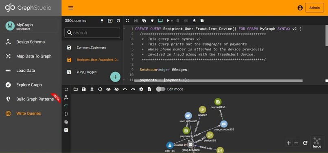Click the delete query trash icon
328x153 pixels.
click(178, 20)
